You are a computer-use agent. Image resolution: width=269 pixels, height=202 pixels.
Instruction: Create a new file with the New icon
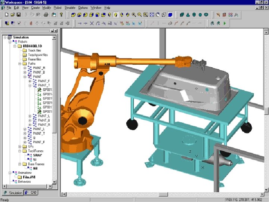coord(6,15)
